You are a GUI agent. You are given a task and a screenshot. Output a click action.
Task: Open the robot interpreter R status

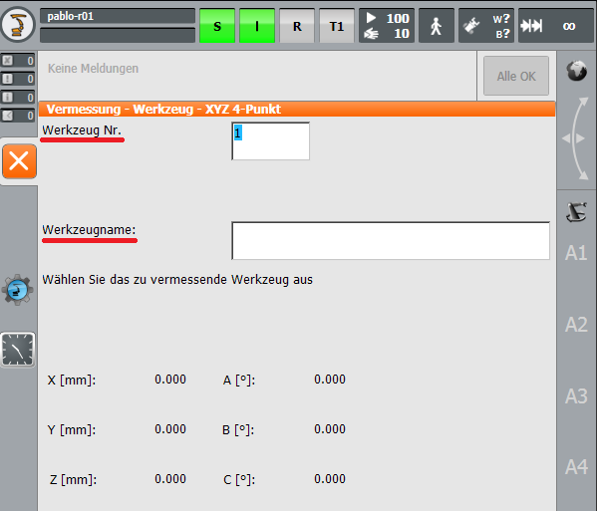pyautogui.click(x=297, y=26)
